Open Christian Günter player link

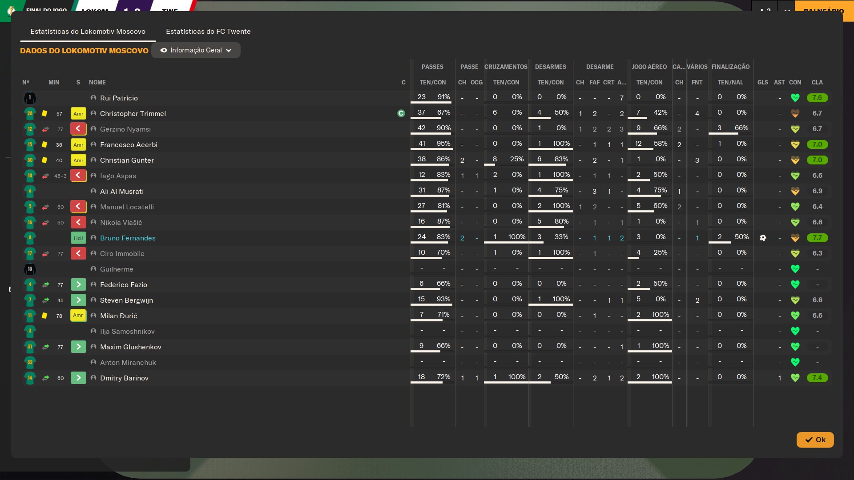[127, 160]
